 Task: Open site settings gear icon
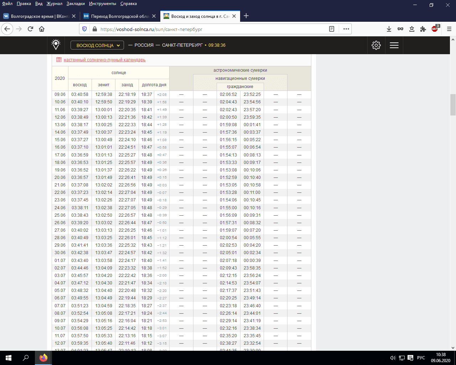(376, 45)
